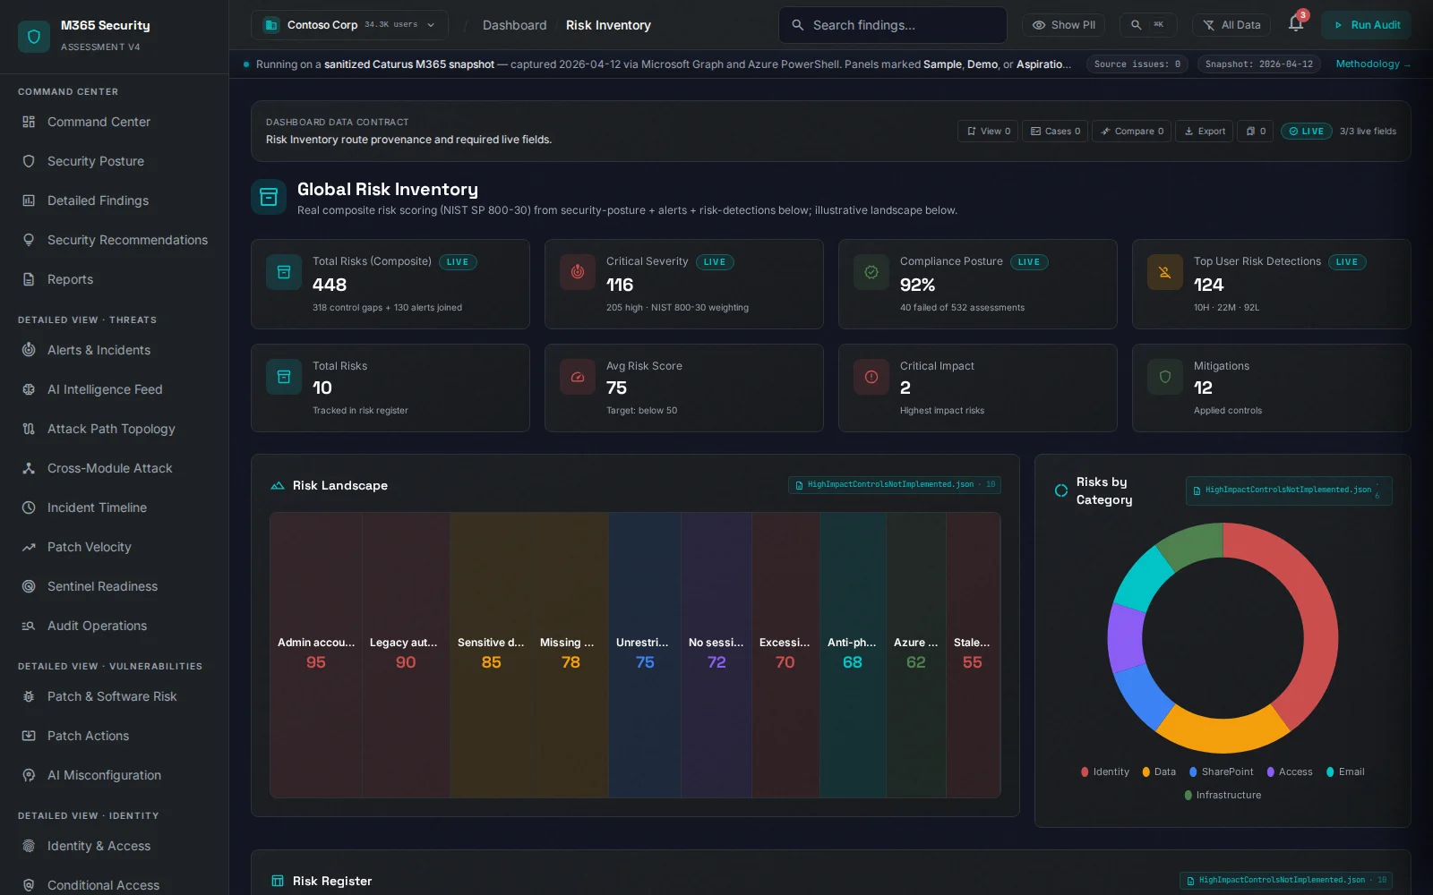Toggle Infrastructure series in chart legend
Screen dimensions: 1433x895
click(x=1223, y=795)
